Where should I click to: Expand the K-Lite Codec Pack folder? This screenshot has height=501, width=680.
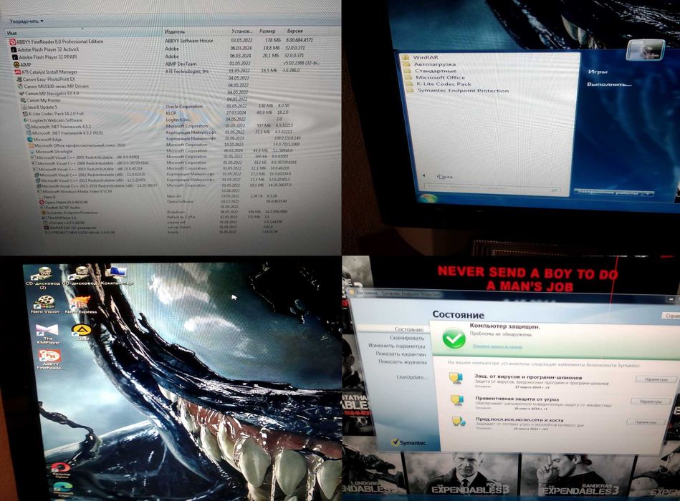pos(439,84)
